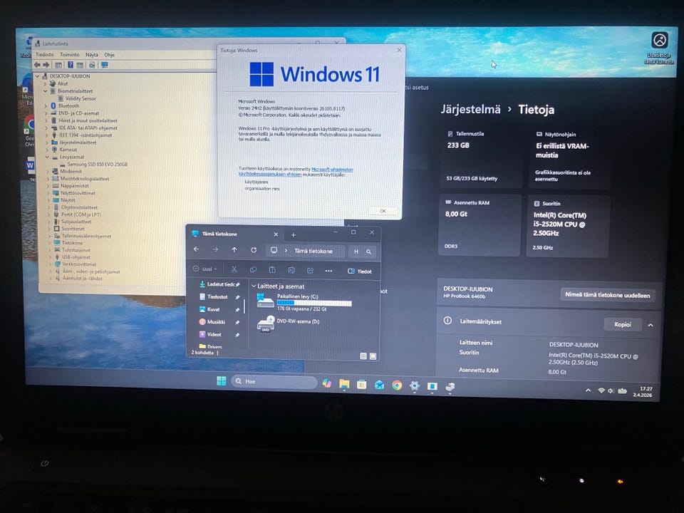Image resolution: width=684 pixels, height=513 pixels.
Task: Add a new tab in File Explorer
Action: (x=293, y=234)
